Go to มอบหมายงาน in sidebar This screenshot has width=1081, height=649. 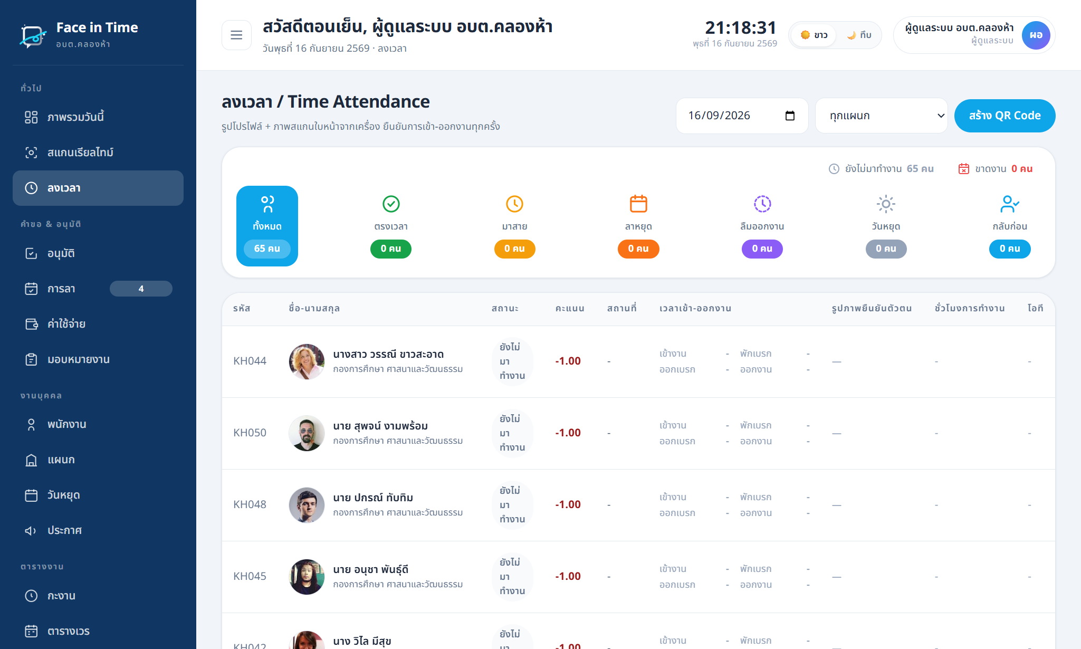(98, 359)
